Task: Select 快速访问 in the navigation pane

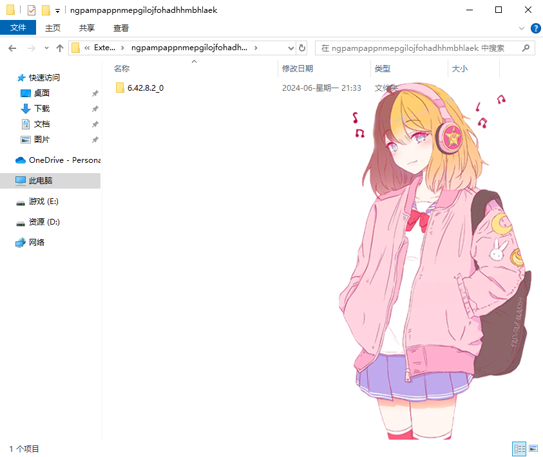Action: (x=44, y=77)
